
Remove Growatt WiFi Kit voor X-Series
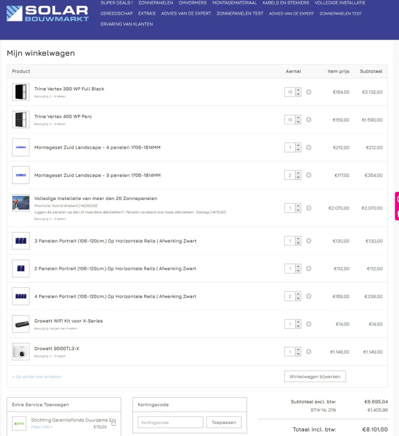tap(308, 324)
